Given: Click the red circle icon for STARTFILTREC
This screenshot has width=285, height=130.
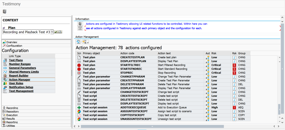Looking at the screenshot, I should click(x=79, y=65).
